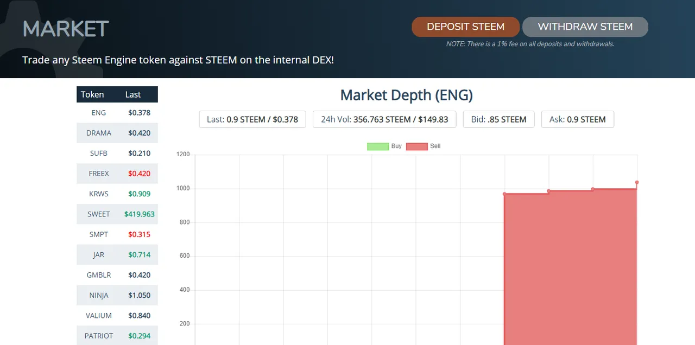The width and height of the screenshot is (695, 345).
Task: Toggle the Sell legend swatch
Action: (x=417, y=146)
